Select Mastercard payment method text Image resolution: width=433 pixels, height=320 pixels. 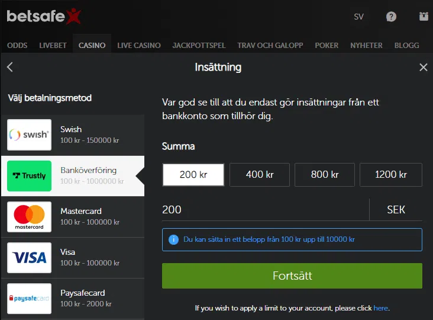tap(81, 212)
